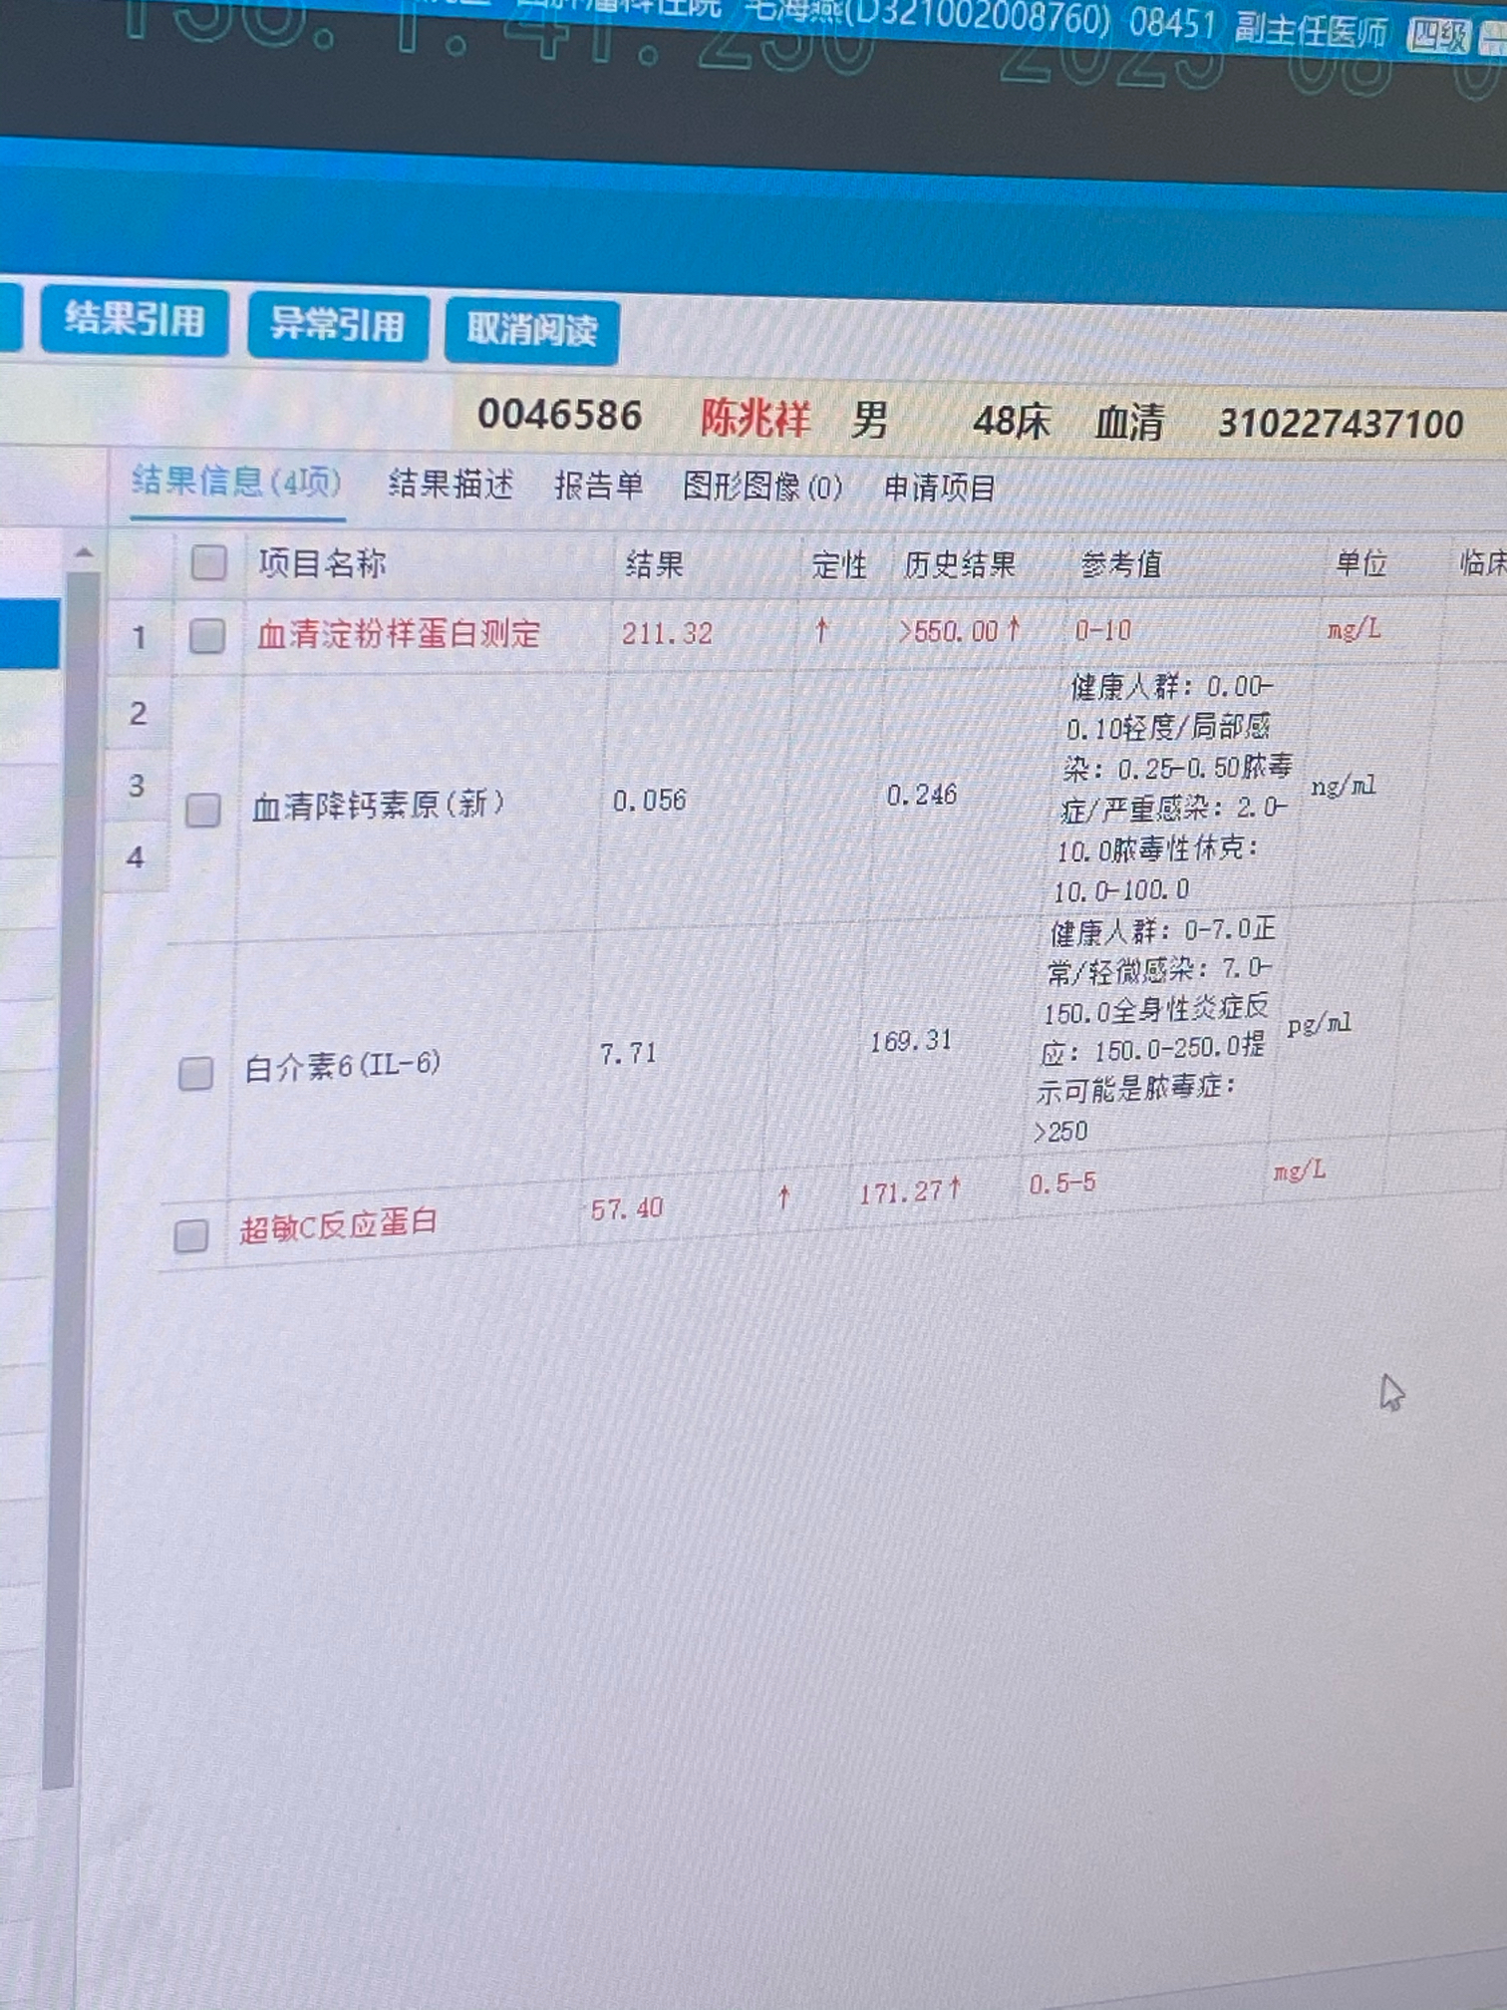Image resolution: width=1507 pixels, height=2010 pixels.
Task: Open the 报告单 tab
Action: 598,487
